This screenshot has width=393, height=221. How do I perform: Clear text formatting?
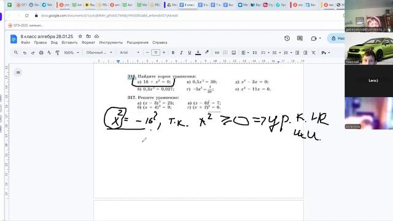(313, 53)
